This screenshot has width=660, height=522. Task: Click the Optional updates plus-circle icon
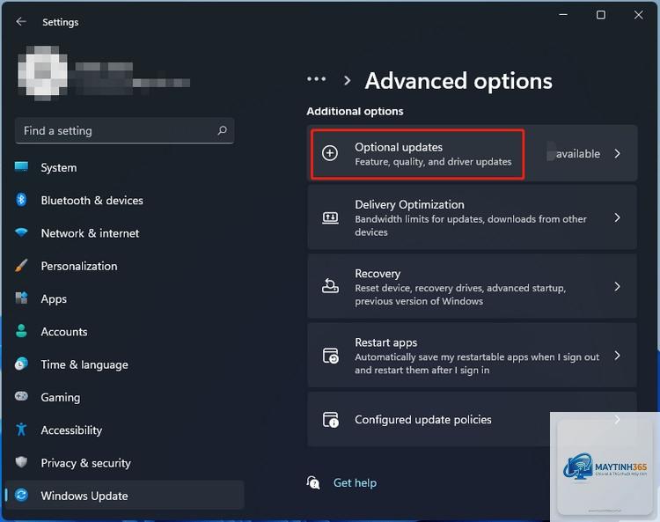coord(330,153)
